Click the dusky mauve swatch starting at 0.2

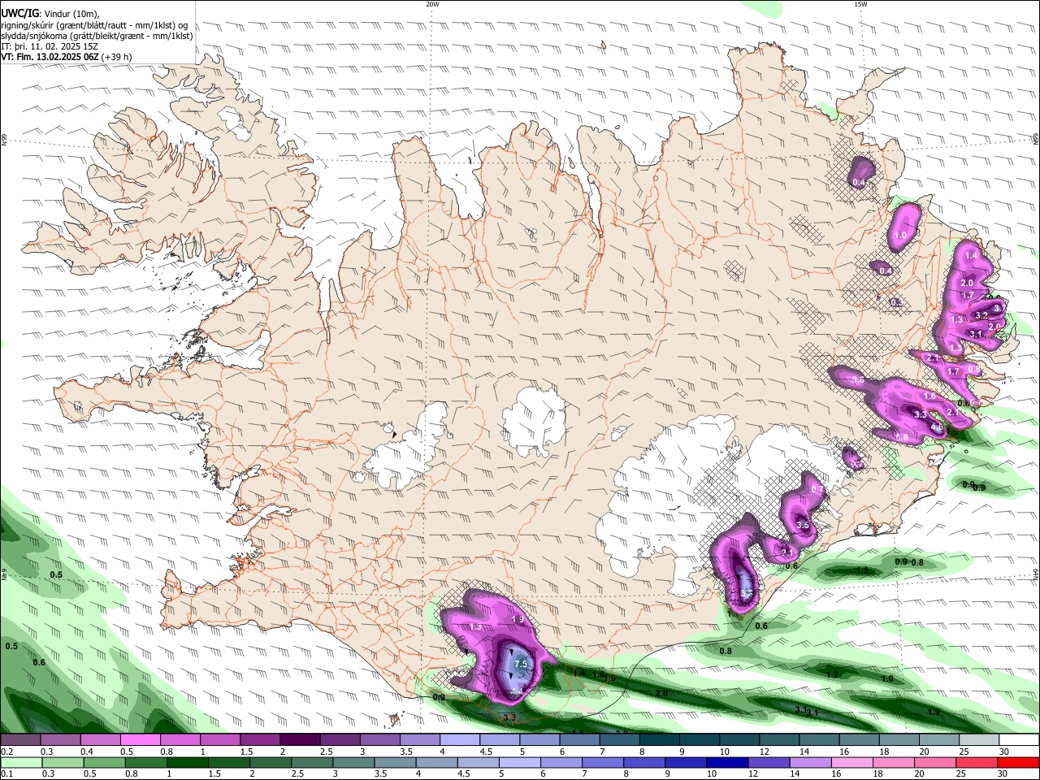(19, 739)
